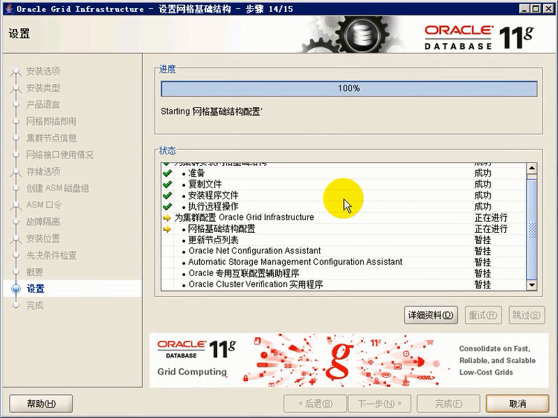The image size is (558, 418).
Task: Select 网络接口使用情况 step in the sidebar
Action: coord(60,155)
